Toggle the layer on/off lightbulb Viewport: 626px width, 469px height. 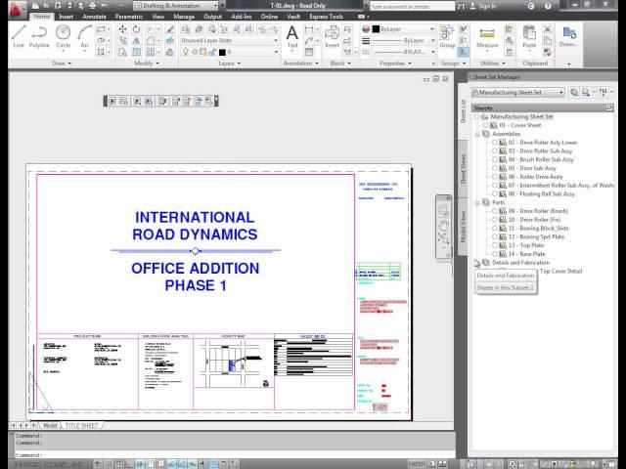click(x=186, y=52)
